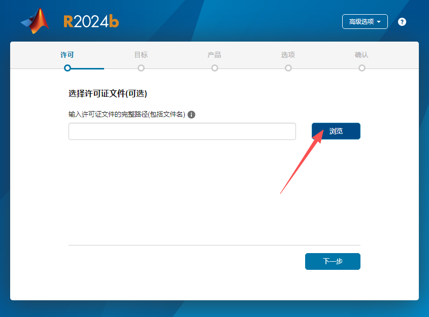Switch to the 确认 tab

pos(361,55)
